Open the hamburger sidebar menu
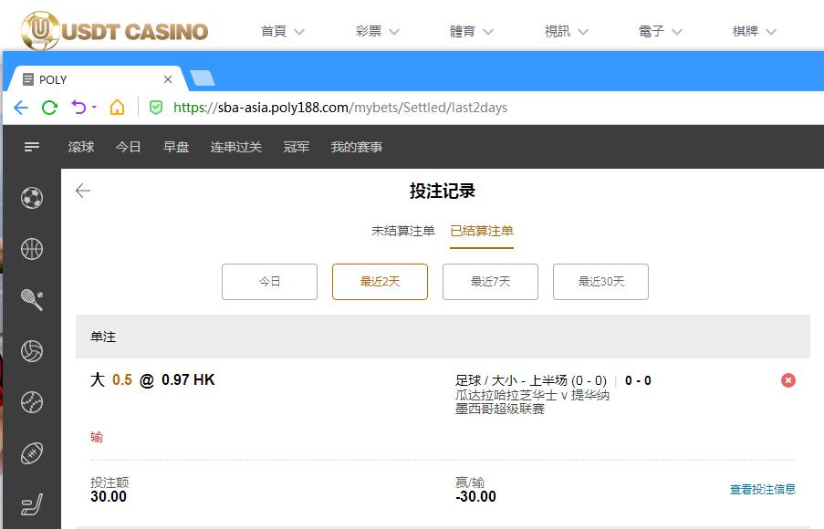This screenshot has width=824, height=529. (x=32, y=147)
